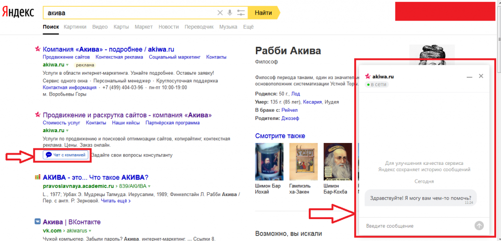Screen dimensions: 501x241
Task: Click the send message arrow button
Action: [x=479, y=226]
